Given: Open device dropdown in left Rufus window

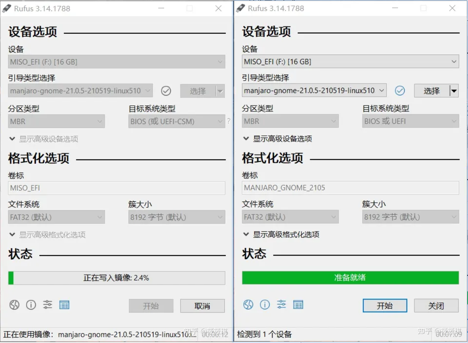Looking at the screenshot, I should click(x=117, y=62).
